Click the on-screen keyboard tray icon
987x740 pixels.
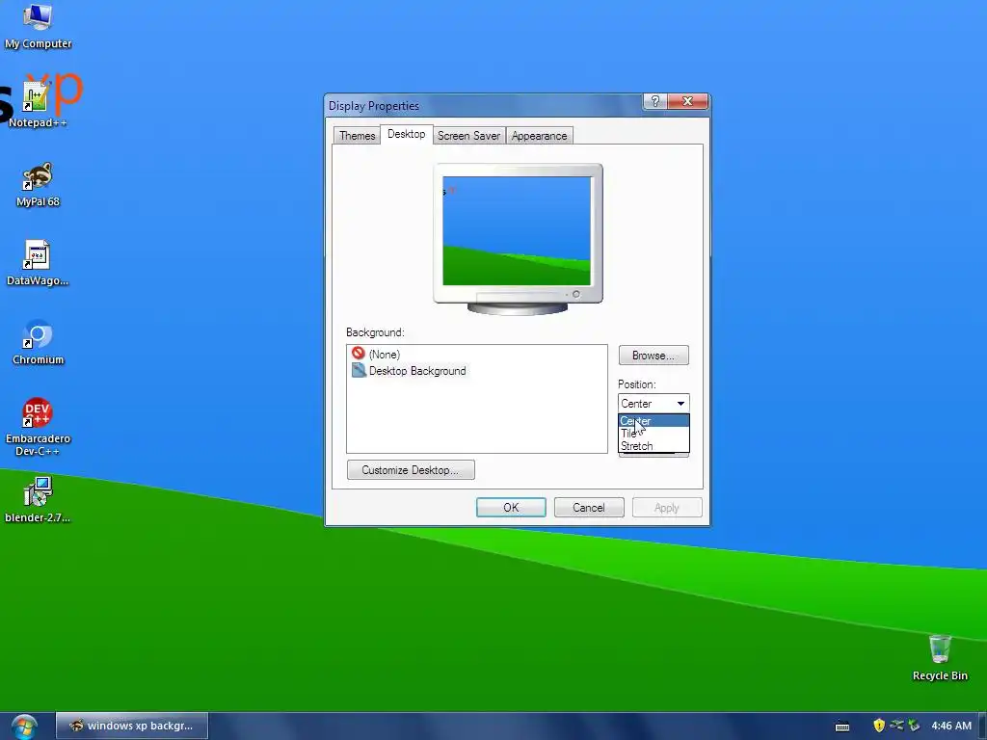pos(842,727)
